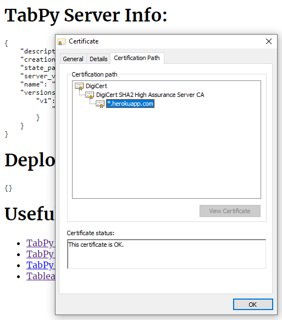Image resolution: width=282 pixels, height=320 pixels.
Task: Click the 'Certificate status:' label
Action: (91, 233)
